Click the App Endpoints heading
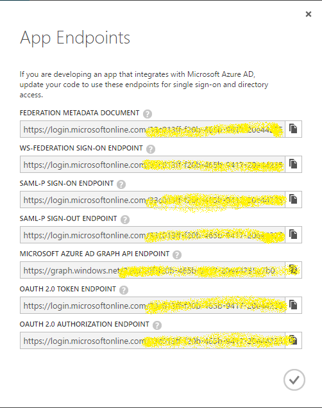The height and width of the screenshot is (408, 322). [75, 38]
